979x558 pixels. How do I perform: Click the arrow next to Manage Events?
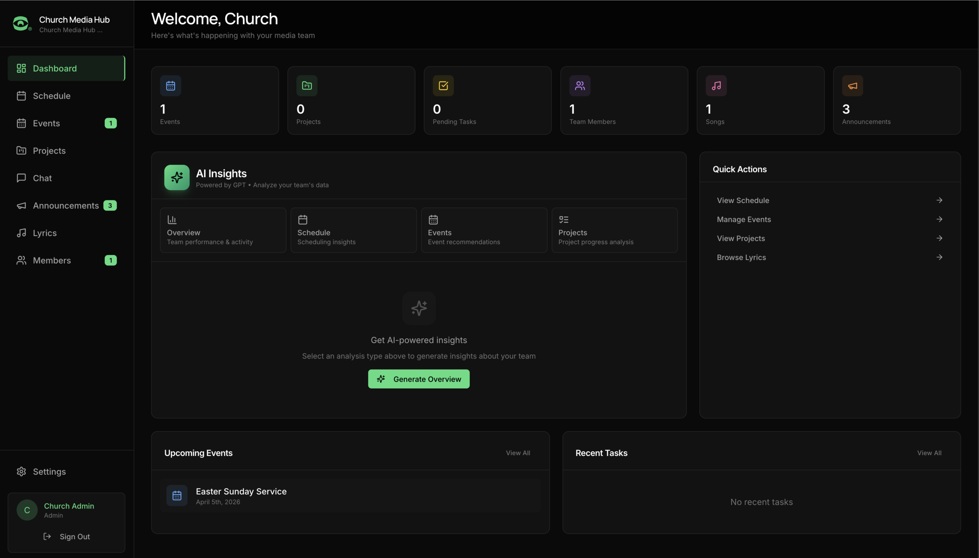(x=939, y=219)
